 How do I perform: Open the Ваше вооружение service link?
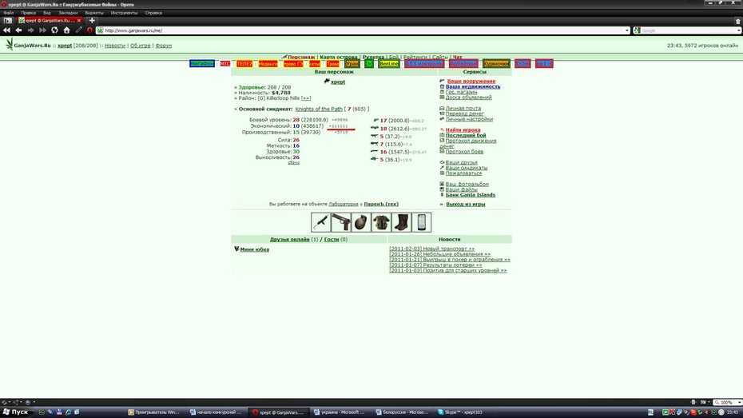point(471,81)
